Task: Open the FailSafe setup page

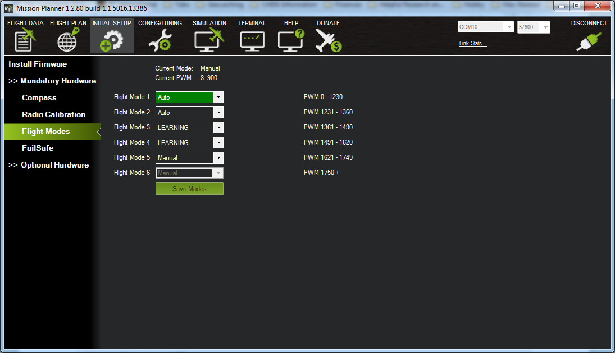Action: pyautogui.click(x=38, y=148)
